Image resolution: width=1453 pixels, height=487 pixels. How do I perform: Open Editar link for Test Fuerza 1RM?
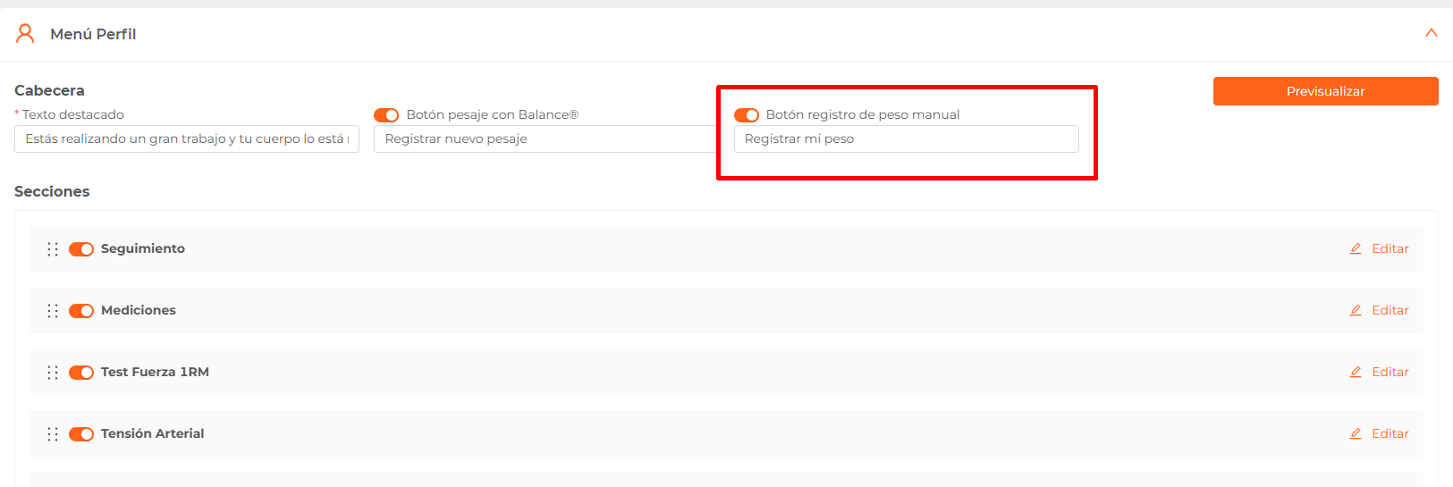pos(1390,372)
